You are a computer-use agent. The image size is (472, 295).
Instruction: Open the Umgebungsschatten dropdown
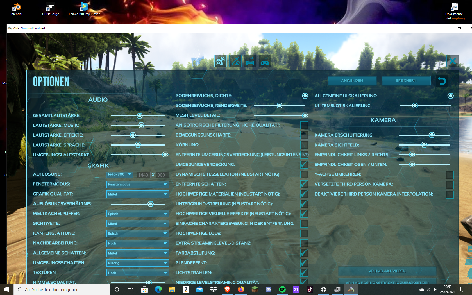pyautogui.click(x=138, y=263)
